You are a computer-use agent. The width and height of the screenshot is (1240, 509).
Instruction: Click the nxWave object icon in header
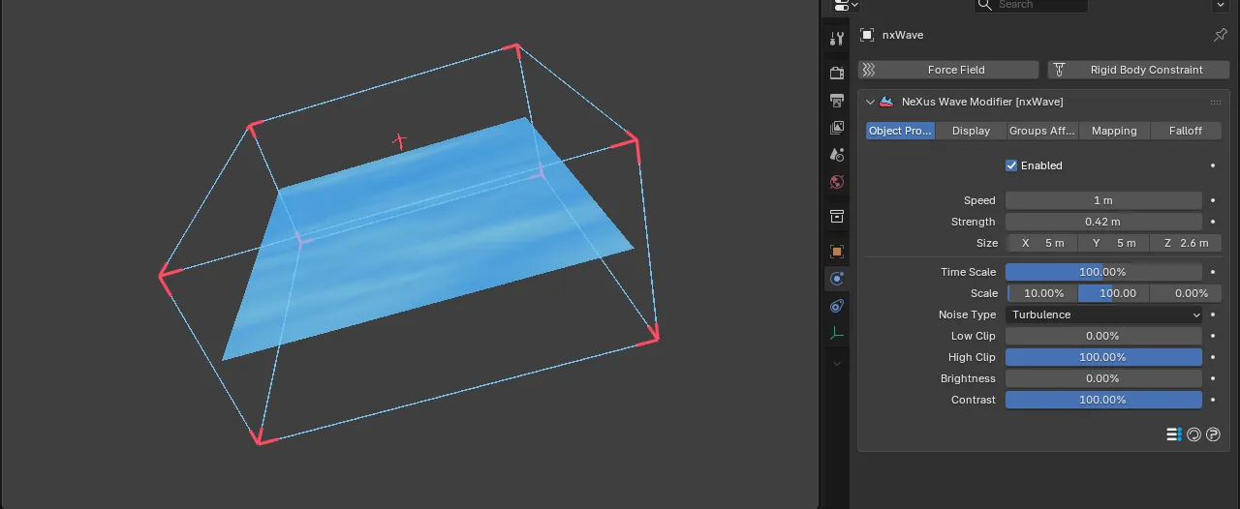pos(867,35)
